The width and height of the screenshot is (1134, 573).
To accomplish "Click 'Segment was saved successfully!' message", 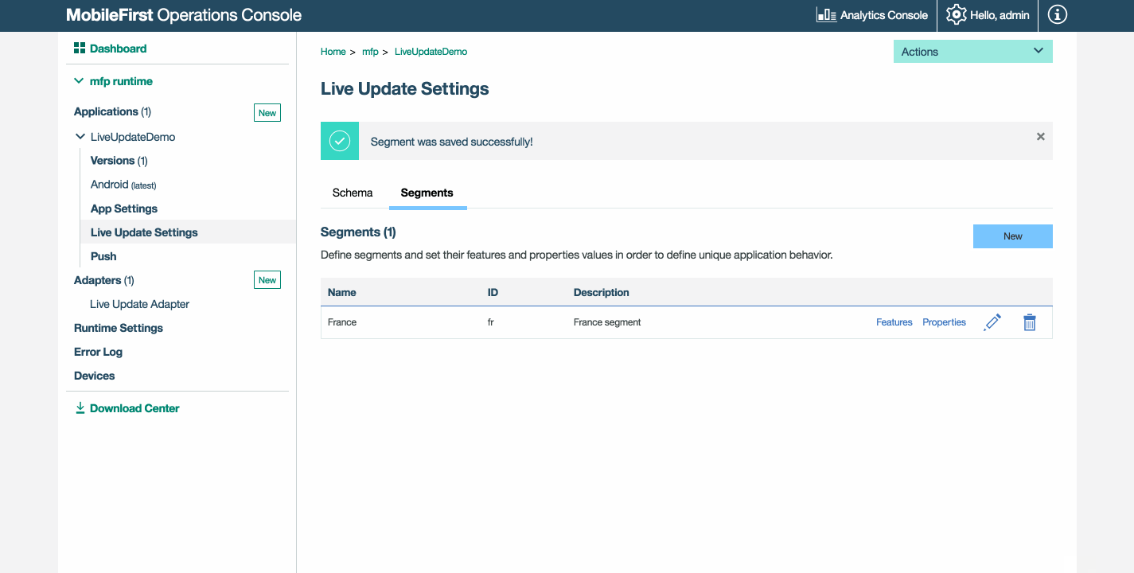I will tap(452, 142).
